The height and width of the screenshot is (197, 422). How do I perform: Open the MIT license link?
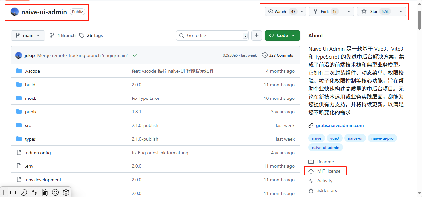click(324, 171)
